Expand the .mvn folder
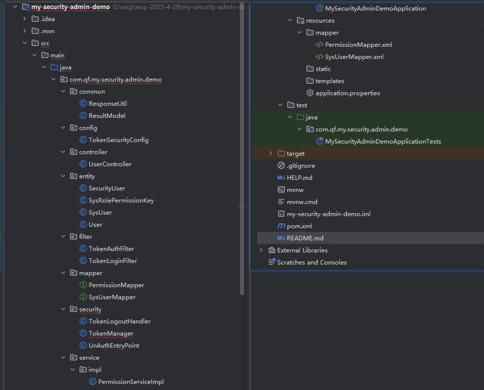The width and height of the screenshot is (484, 390). 24,31
